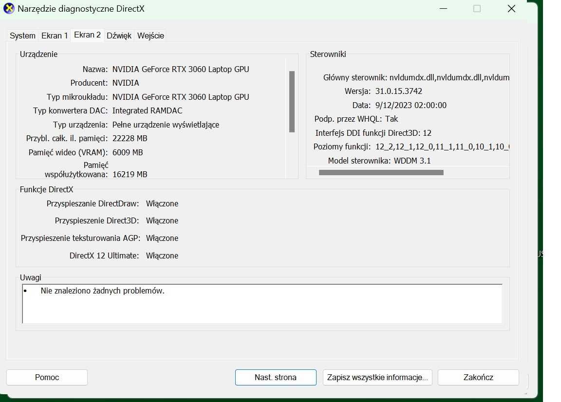Minimize the DirectX diagnostic window
561x402 pixels.
click(443, 9)
